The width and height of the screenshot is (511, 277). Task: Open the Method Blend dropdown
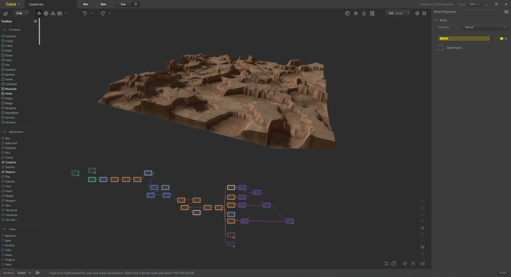[x=485, y=27]
